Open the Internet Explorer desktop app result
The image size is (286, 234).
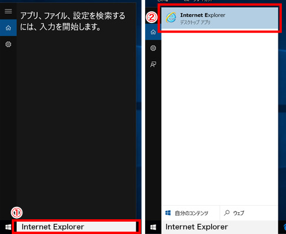point(220,18)
